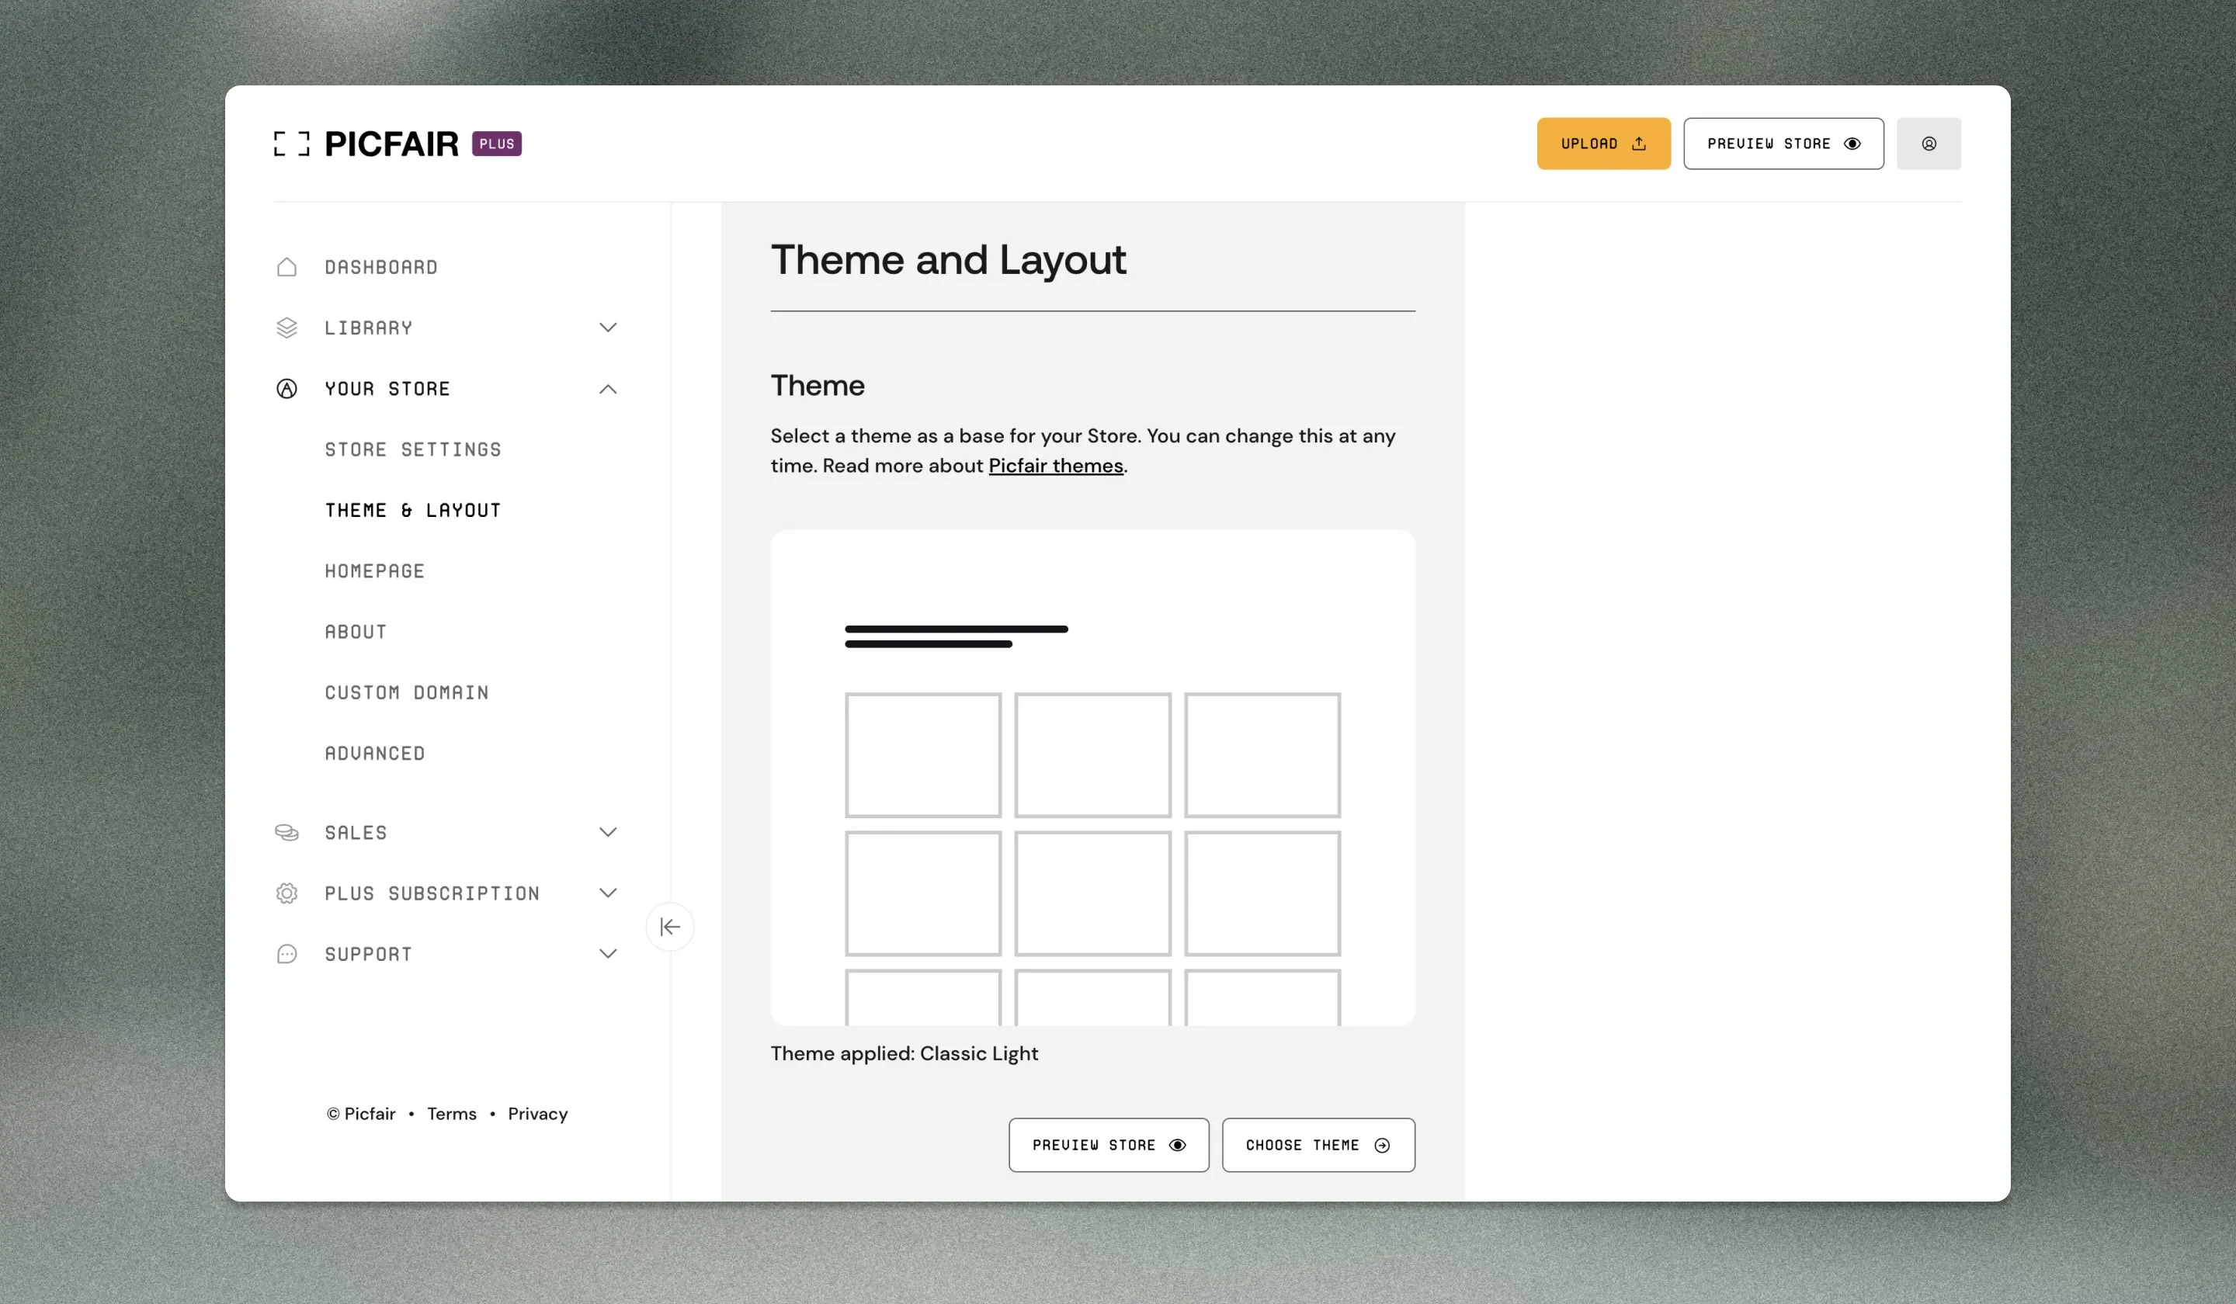
Task: Open Store Settings submenu item
Action: click(412, 449)
